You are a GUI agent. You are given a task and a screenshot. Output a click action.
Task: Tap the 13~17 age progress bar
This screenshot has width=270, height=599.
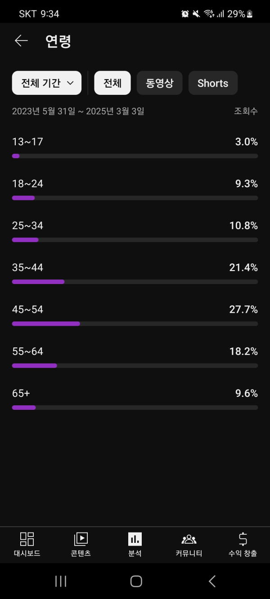click(x=135, y=156)
